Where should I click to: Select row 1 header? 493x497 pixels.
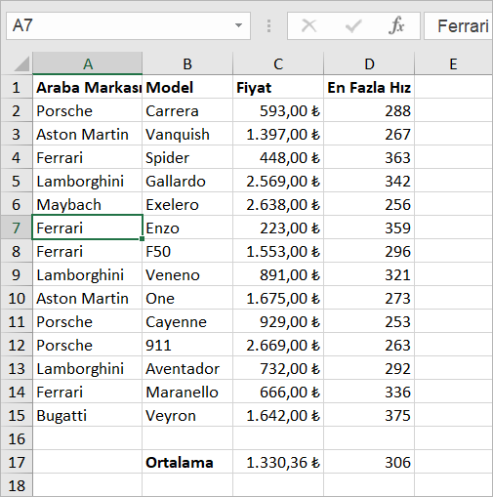point(17,87)
